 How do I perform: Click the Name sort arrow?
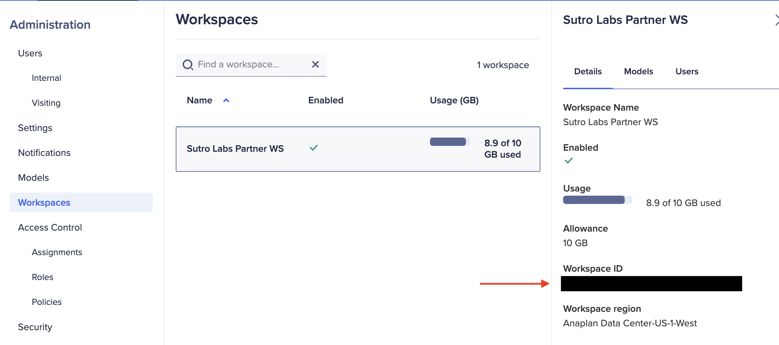pos(226,100)
